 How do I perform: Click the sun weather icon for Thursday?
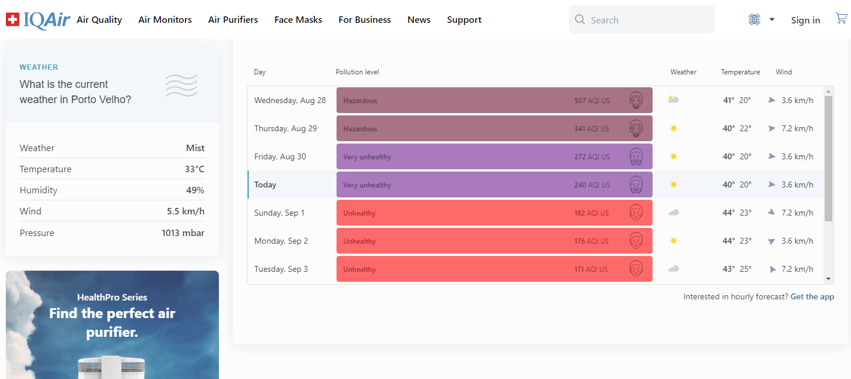coord(674,128)
